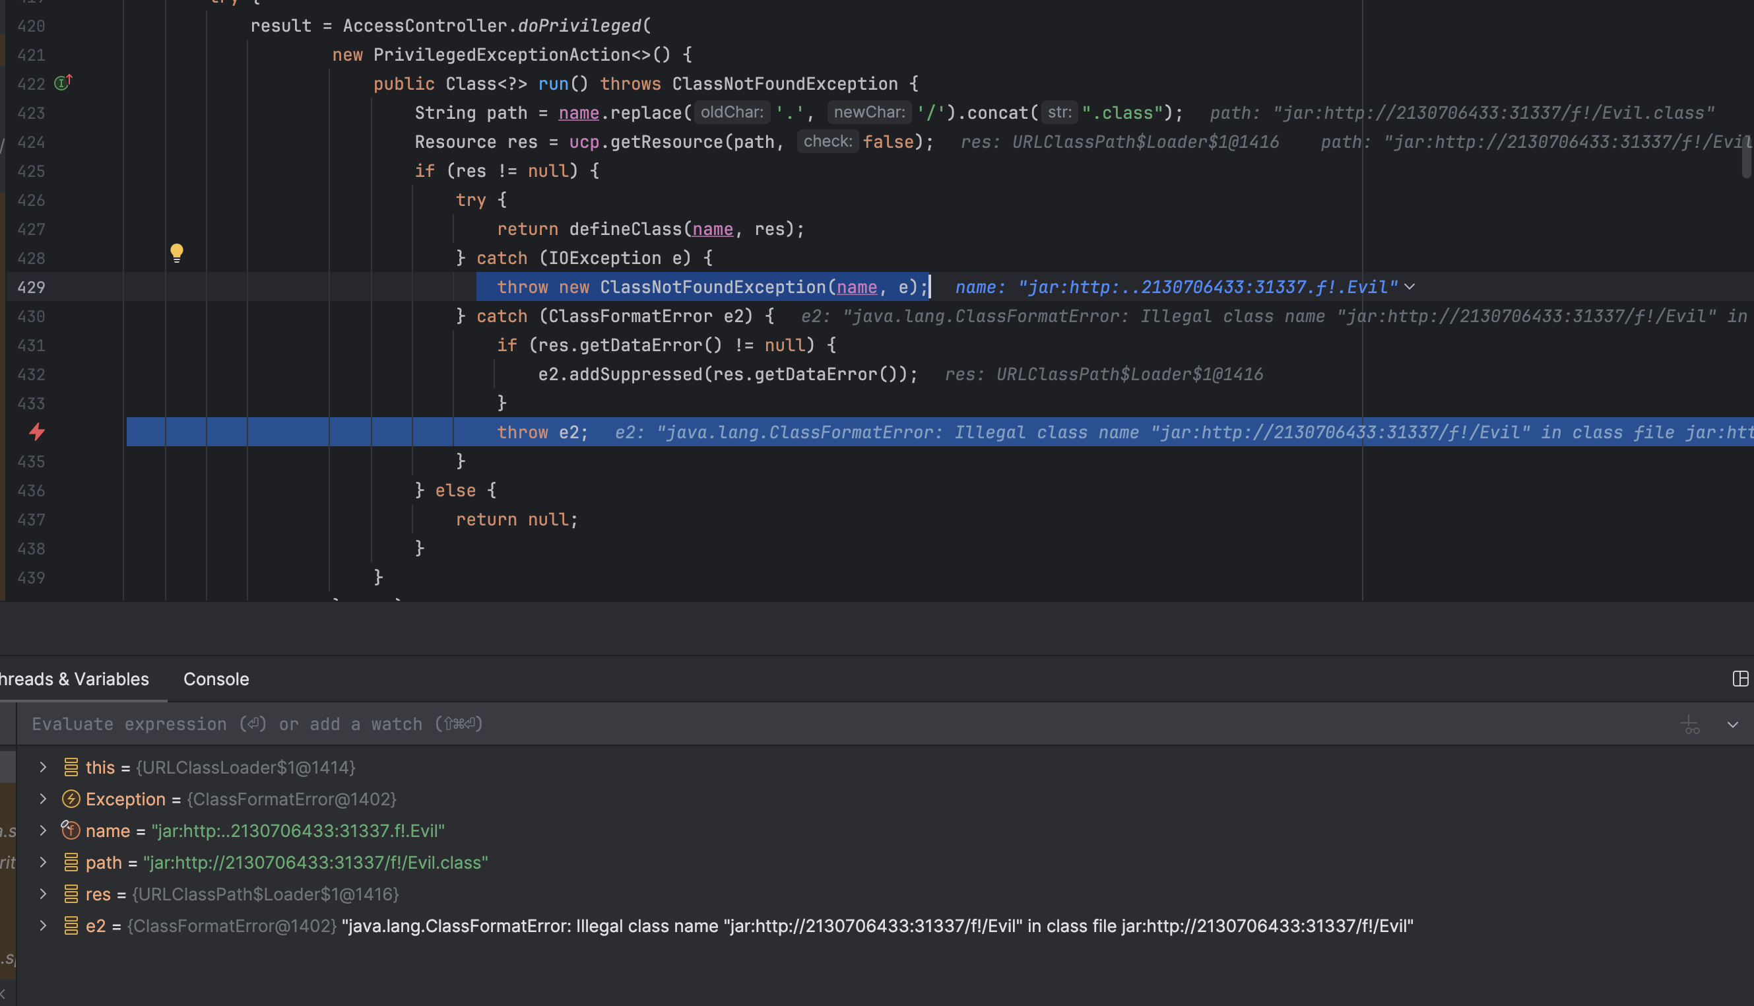Click the red exception breakpoint lightning icon
Screen dimensions: 1754x1006
pyautogui.click(x=38, y=432)
